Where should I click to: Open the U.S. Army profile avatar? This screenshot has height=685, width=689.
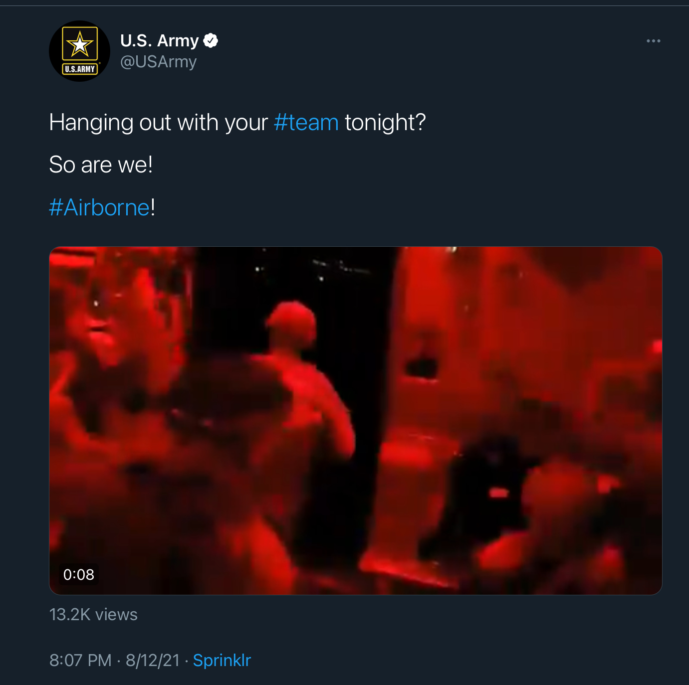(80, 51)
